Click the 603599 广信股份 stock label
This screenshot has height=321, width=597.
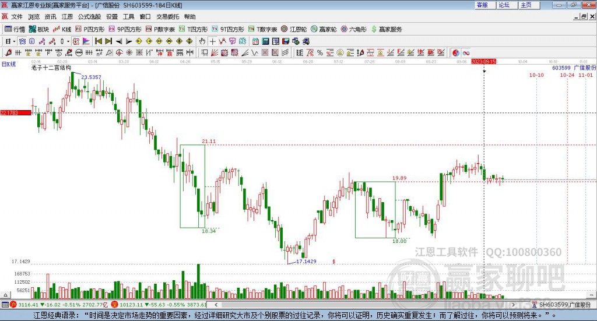pyautogui.click(x=574, y=68)
